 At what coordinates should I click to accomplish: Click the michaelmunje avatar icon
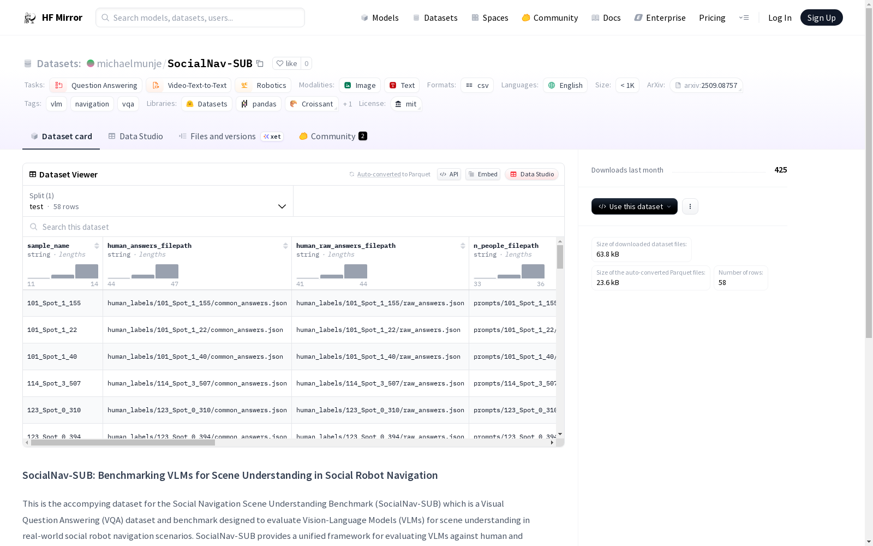91,63
